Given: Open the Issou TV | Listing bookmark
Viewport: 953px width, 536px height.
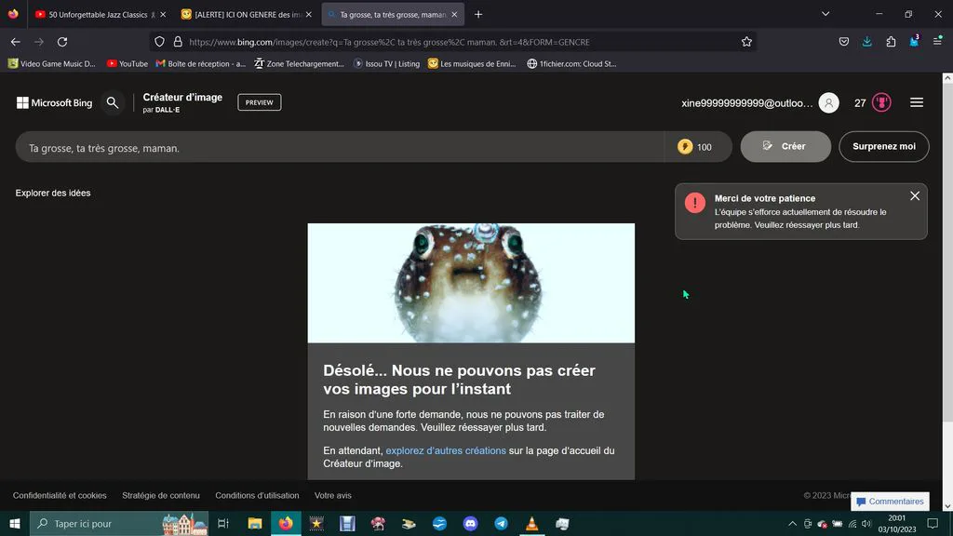Looking at the screenshot, I should [x=386, y=64].
